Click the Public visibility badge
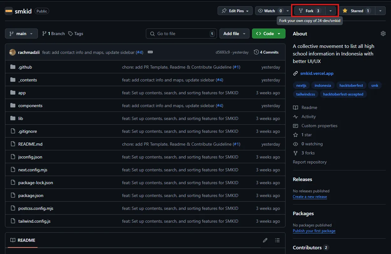391x254 pixels. coord(42,11)
